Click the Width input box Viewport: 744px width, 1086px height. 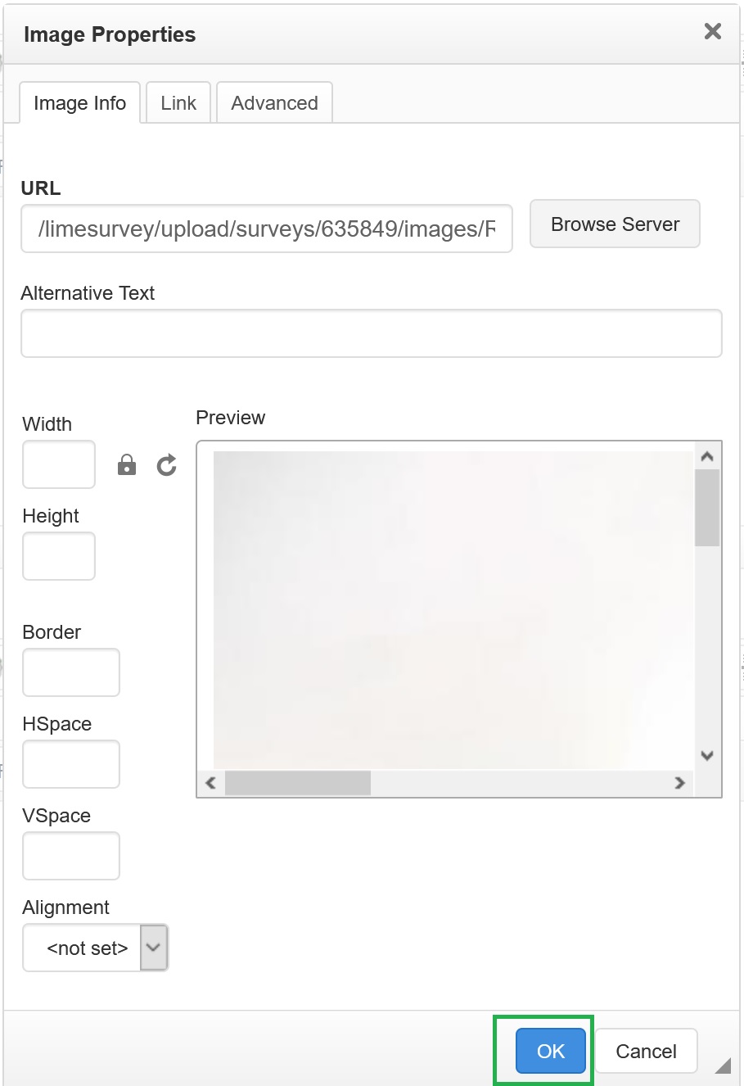[x=59, y=464]
